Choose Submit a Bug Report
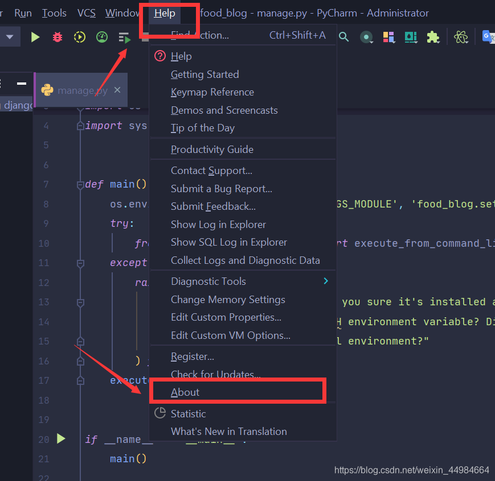Image resolution: width=495 pixels, height=481 pixels. 243,189
